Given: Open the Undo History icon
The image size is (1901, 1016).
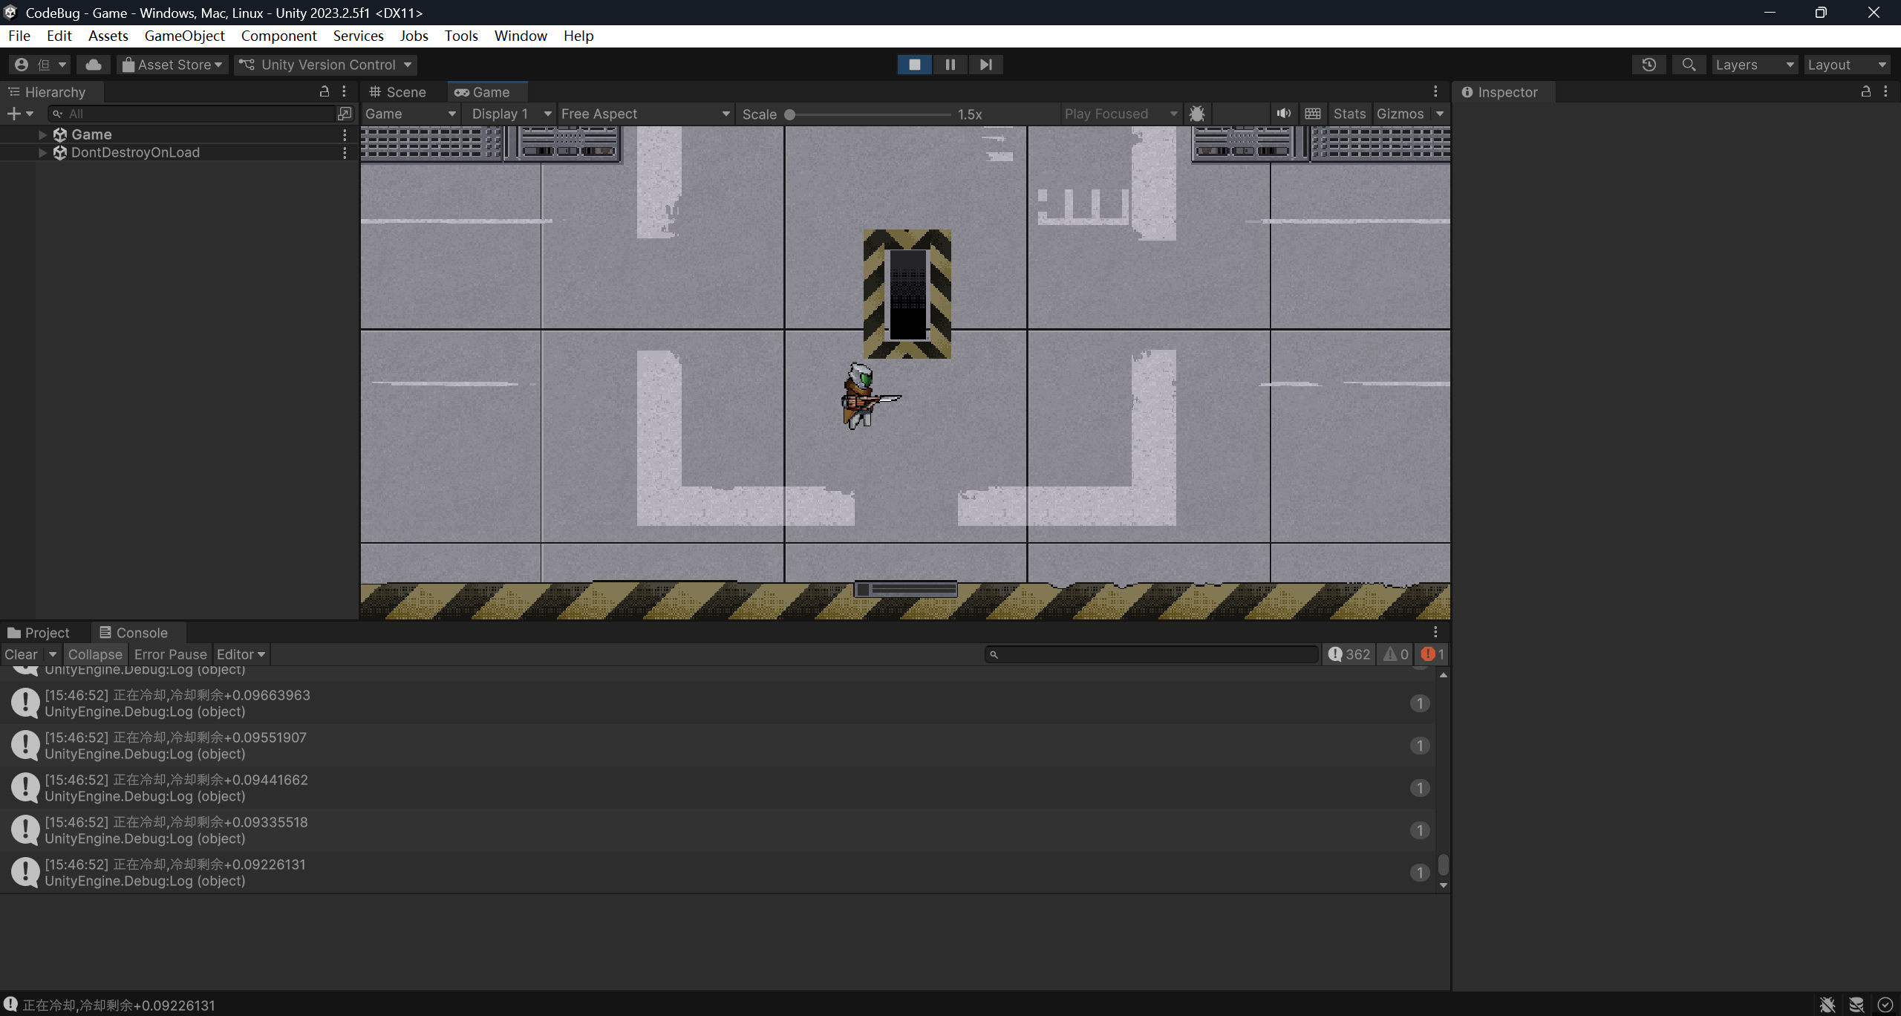Looking at the screenshot, I should click(1649, 65).
